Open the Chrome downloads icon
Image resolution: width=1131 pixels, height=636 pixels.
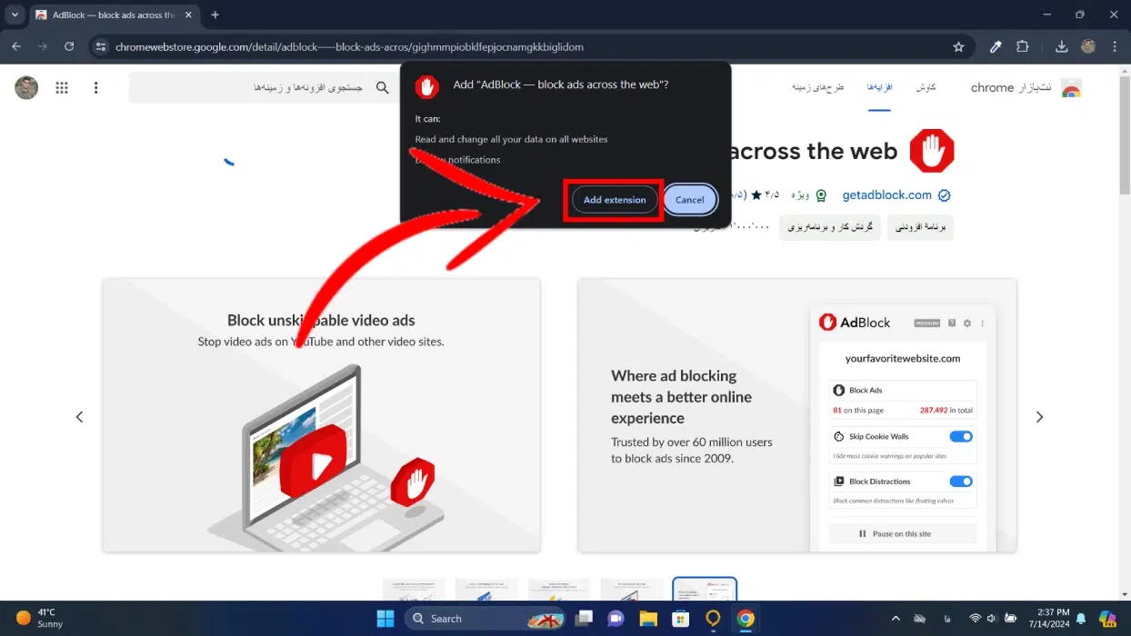[x=1061, y=46]
